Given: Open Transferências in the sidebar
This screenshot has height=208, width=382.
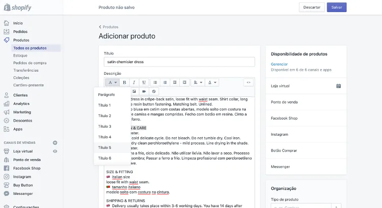Looking at the screenshot, I should click(x=26, y=70).
